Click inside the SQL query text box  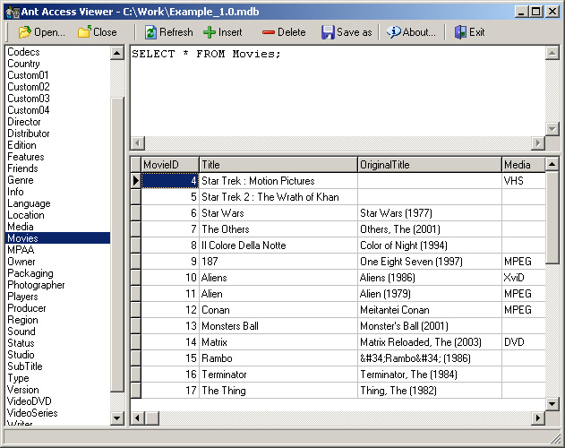tap(331, 90)
